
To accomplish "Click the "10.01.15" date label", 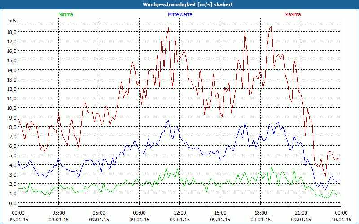I will [x=341, y=220].
